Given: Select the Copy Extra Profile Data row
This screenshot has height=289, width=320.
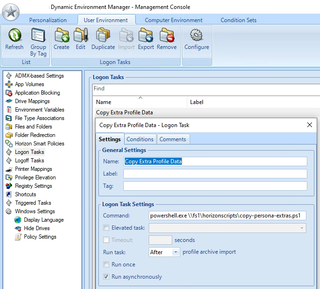Looking at the screenshot, I should point(208,112).
